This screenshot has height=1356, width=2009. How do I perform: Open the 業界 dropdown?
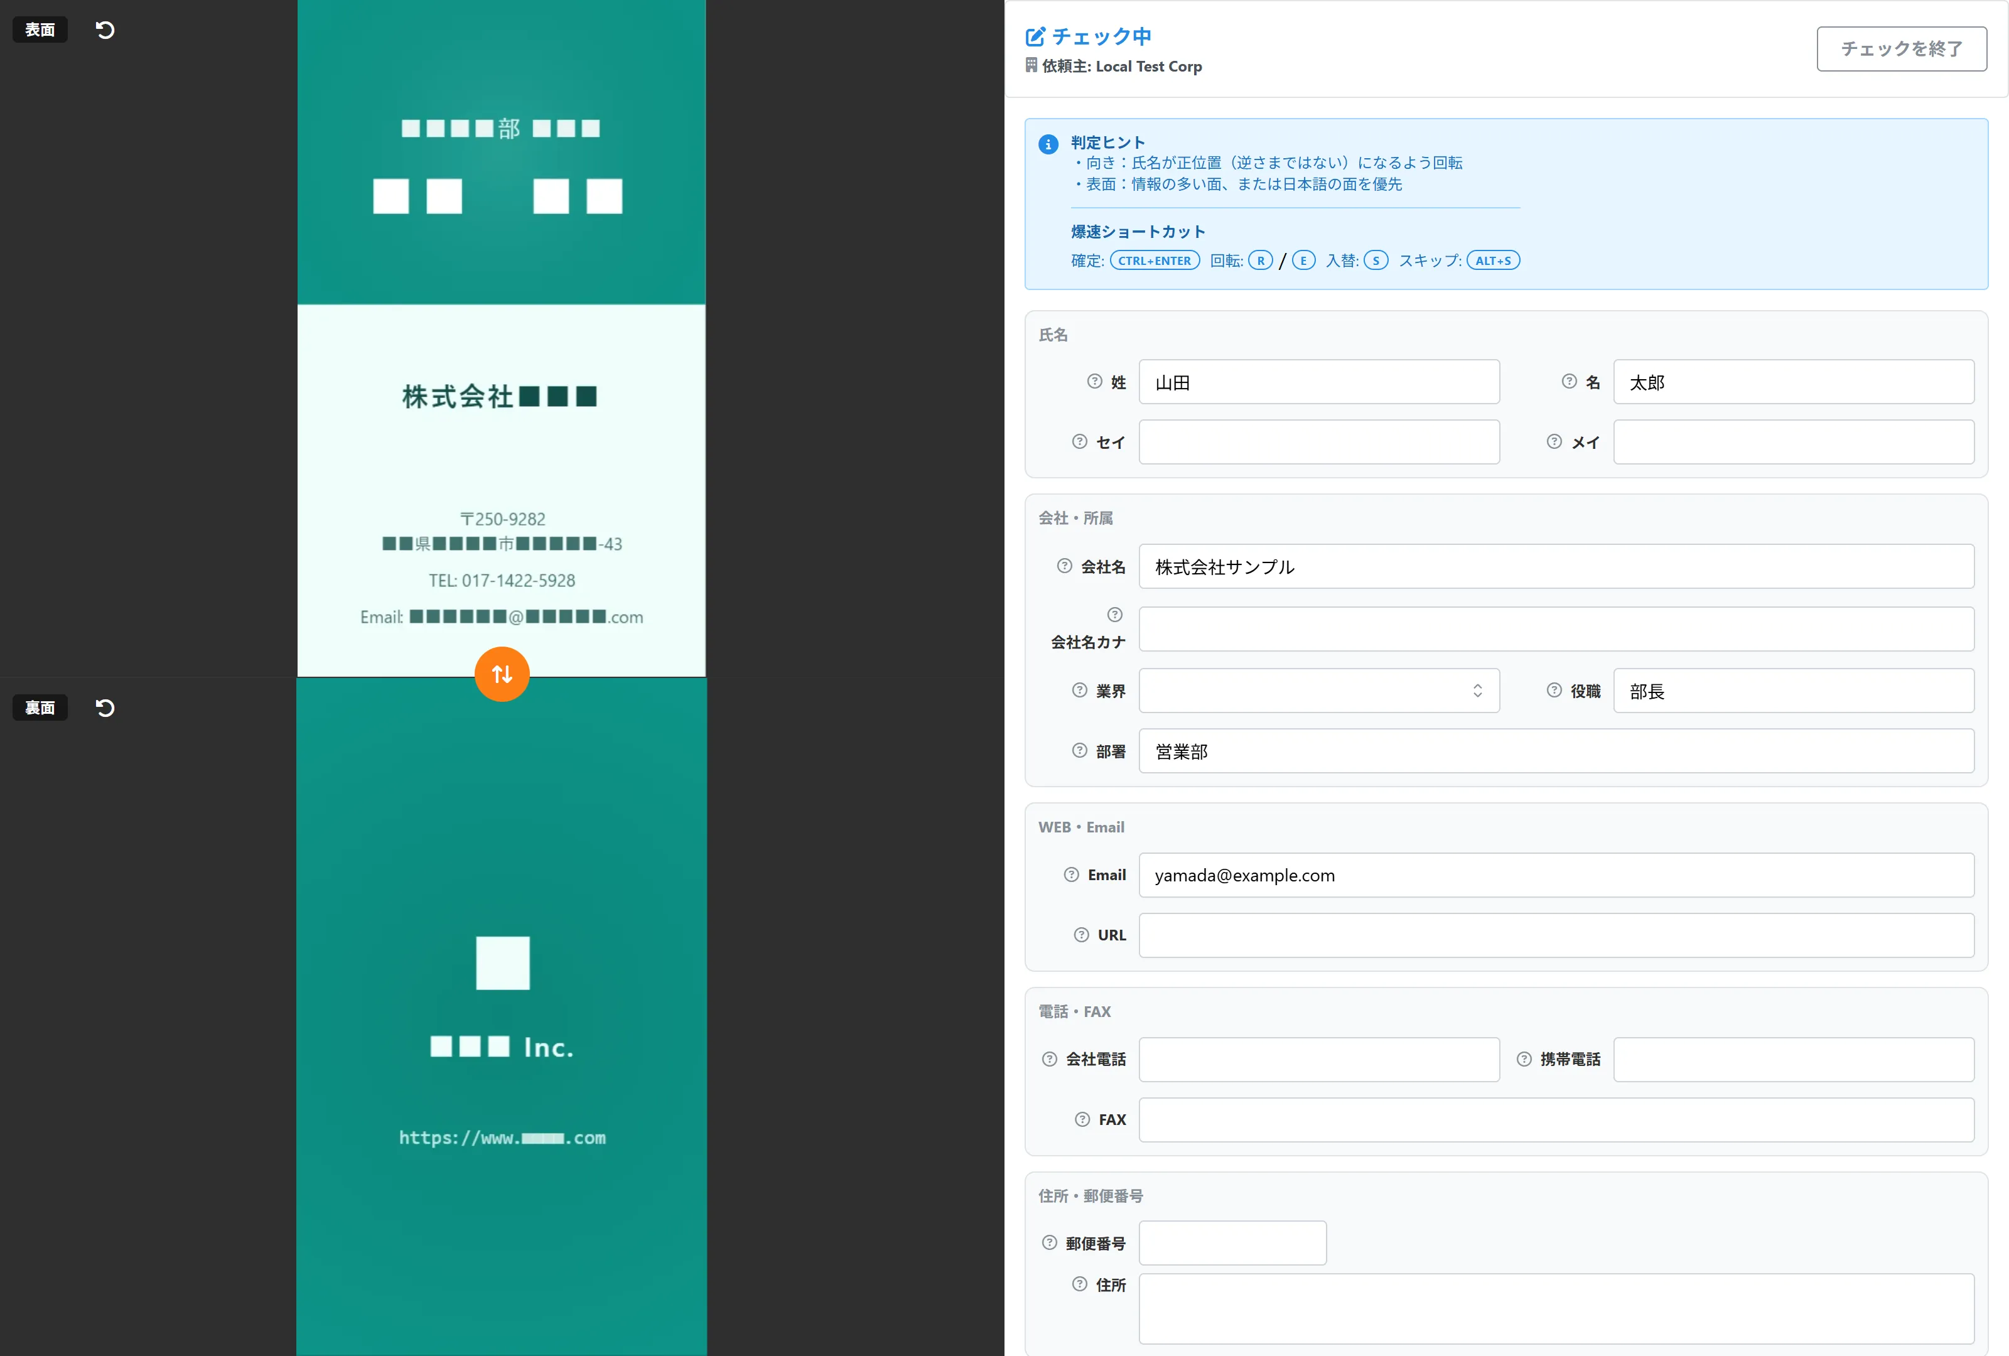(x=1317, y=691)
